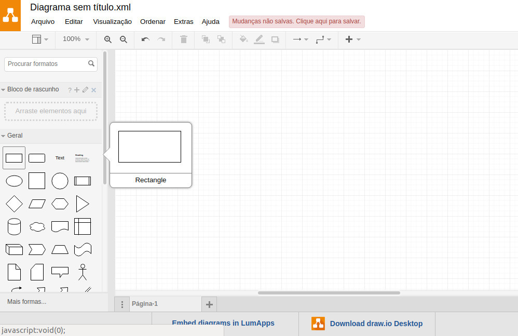The image size is (518, 336).
Task: Click the search magnifier in shapes field
Action: click(91, 63)
